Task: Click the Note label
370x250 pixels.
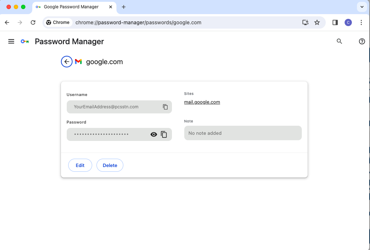Action: click(x=189, y=121)
